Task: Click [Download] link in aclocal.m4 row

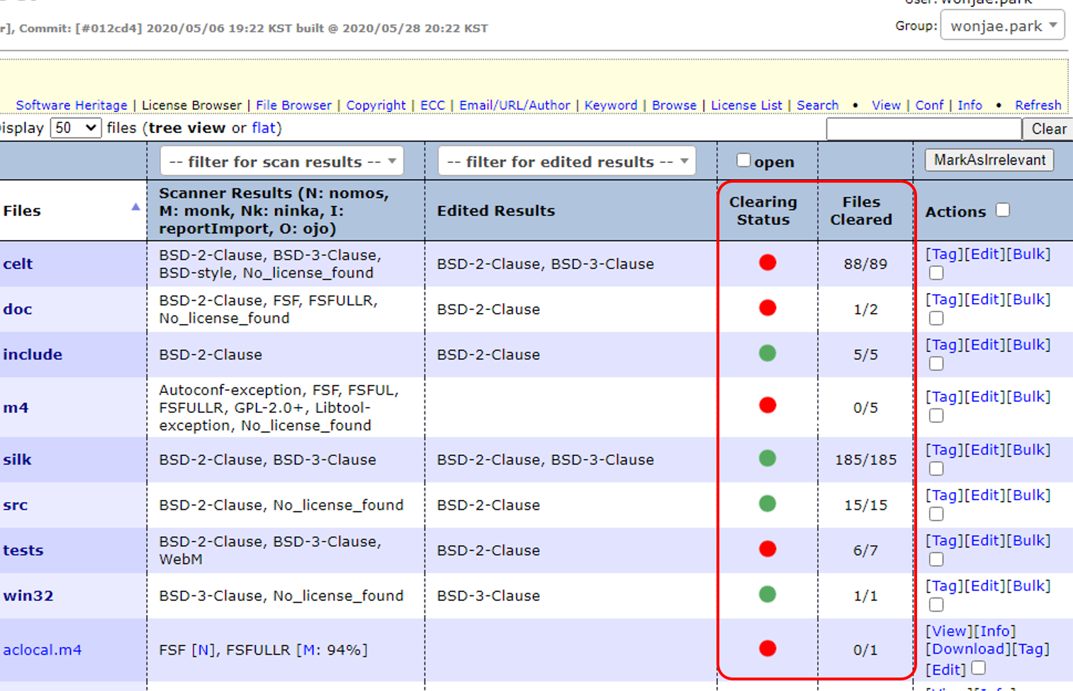Action: tap(969, 649)
